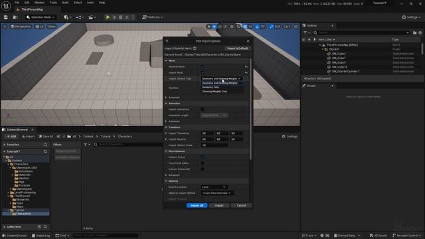The width and height of the screenshot is (425, 239).
Task: Click the Import button in FBX dialog
Action: [x=219, y=205]
